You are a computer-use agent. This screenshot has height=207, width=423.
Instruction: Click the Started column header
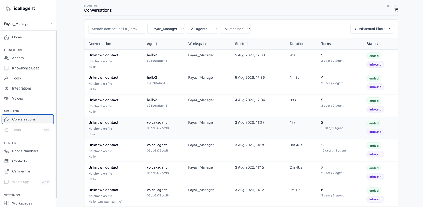pos(241,44)
